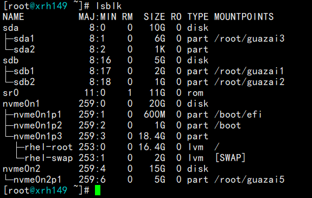Click the nvme0n1 disk name
The width and height of the screenshot is (312, 198).
21,104
